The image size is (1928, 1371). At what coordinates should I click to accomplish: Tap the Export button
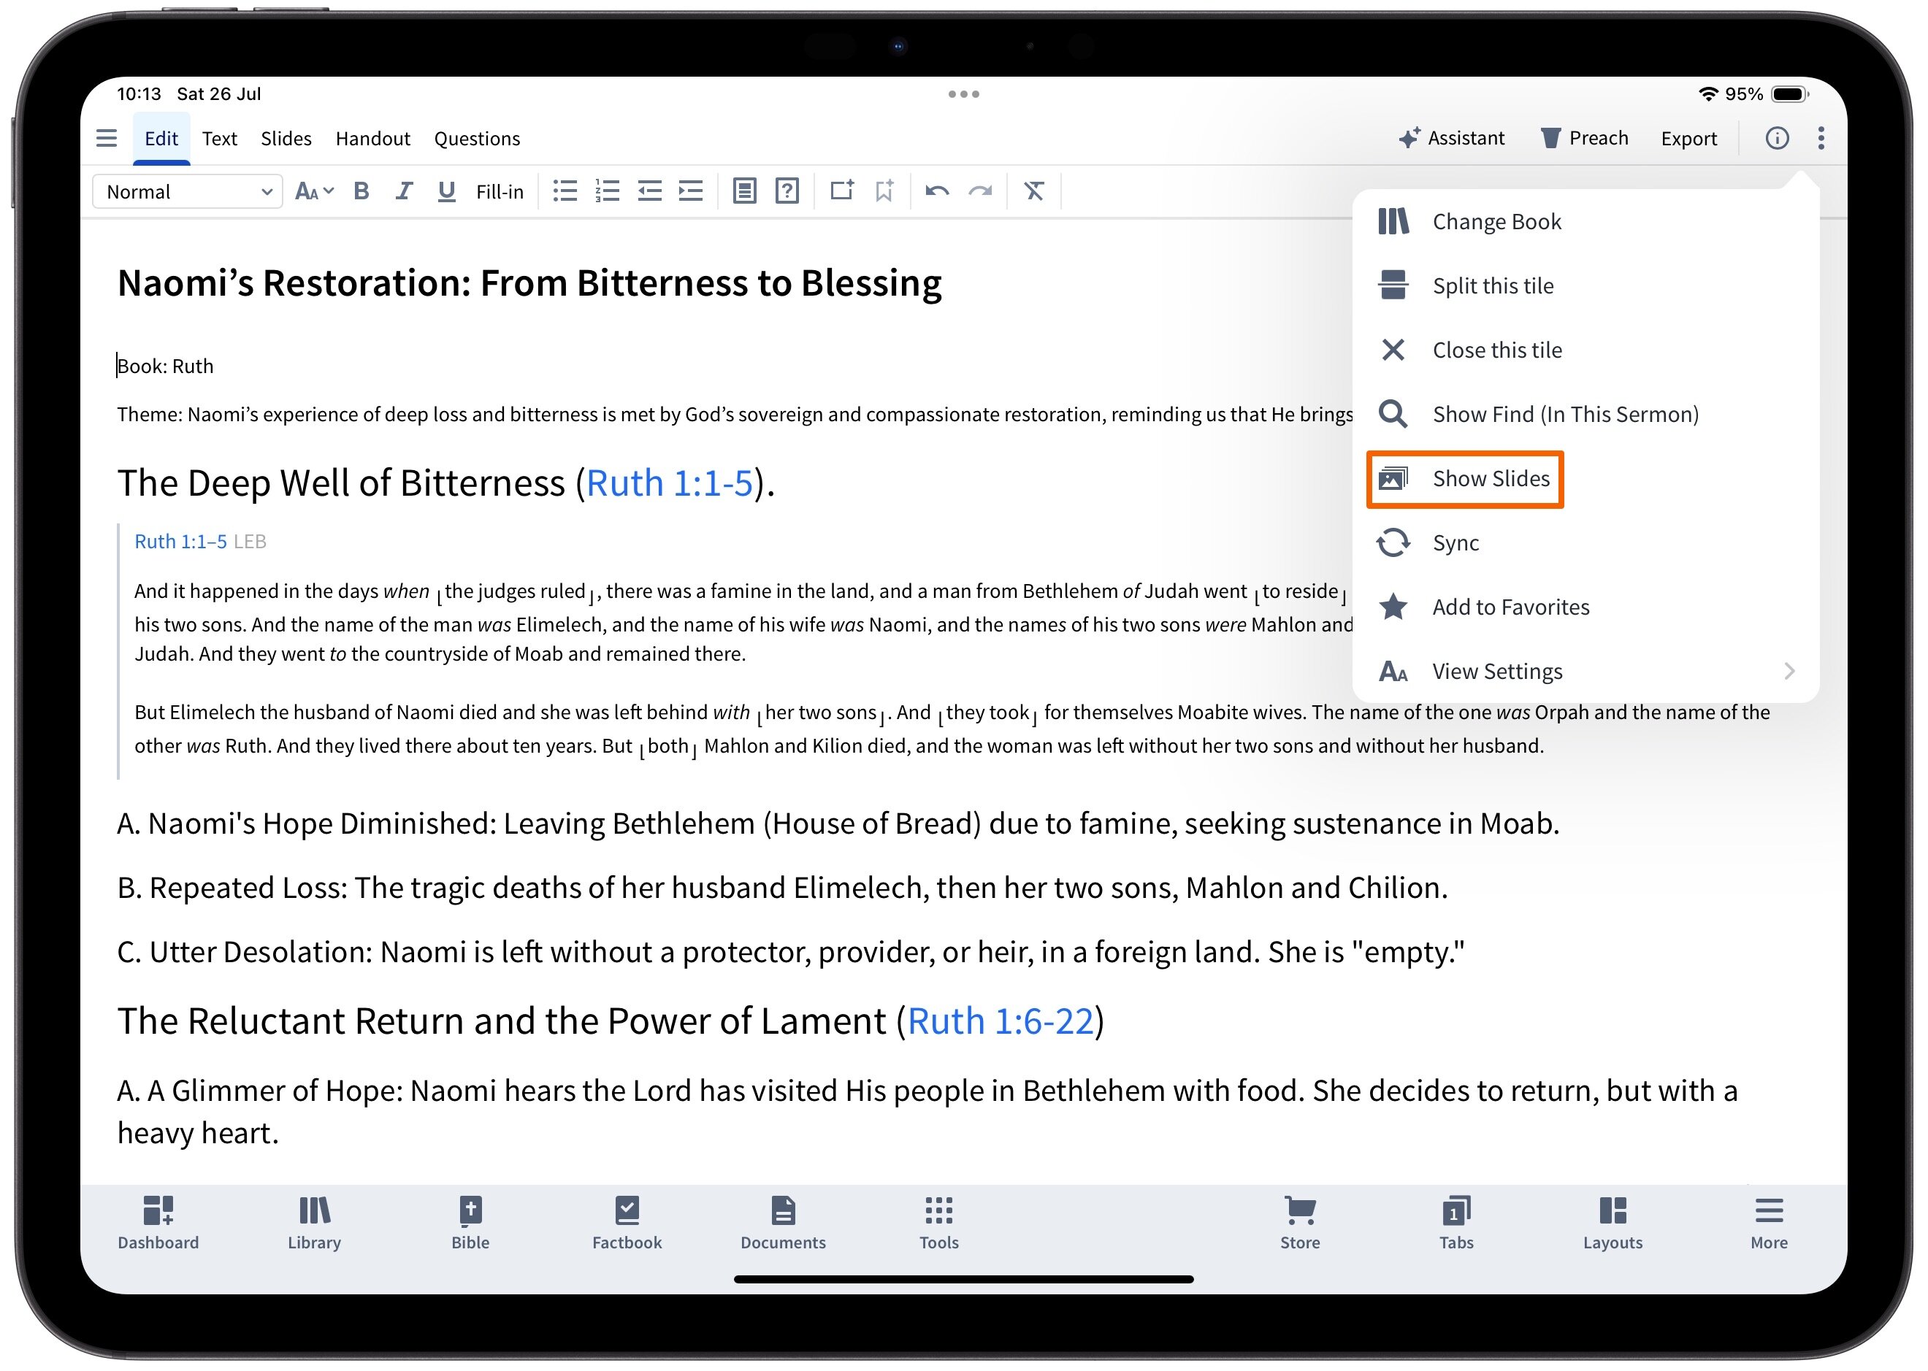point(1688,139)
